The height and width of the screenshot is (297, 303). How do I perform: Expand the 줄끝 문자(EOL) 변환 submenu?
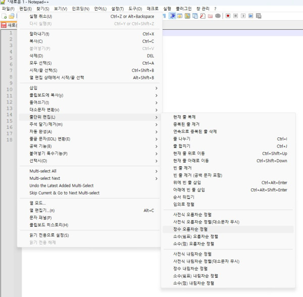[89, 139]
